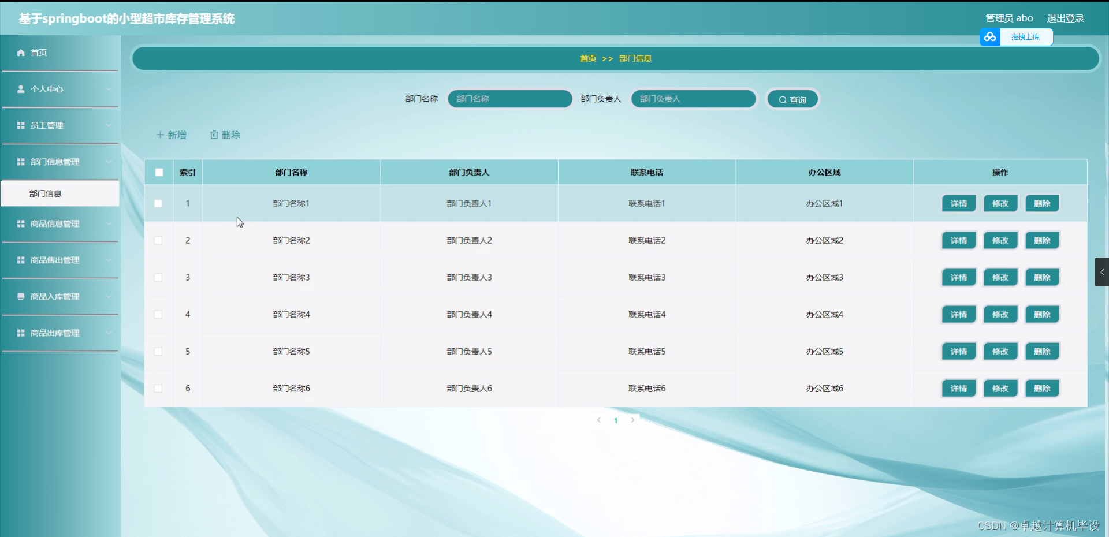1109x537 pixels.
Task: Check the checkbox for 部门名称5 row
Action: [158, 351]
